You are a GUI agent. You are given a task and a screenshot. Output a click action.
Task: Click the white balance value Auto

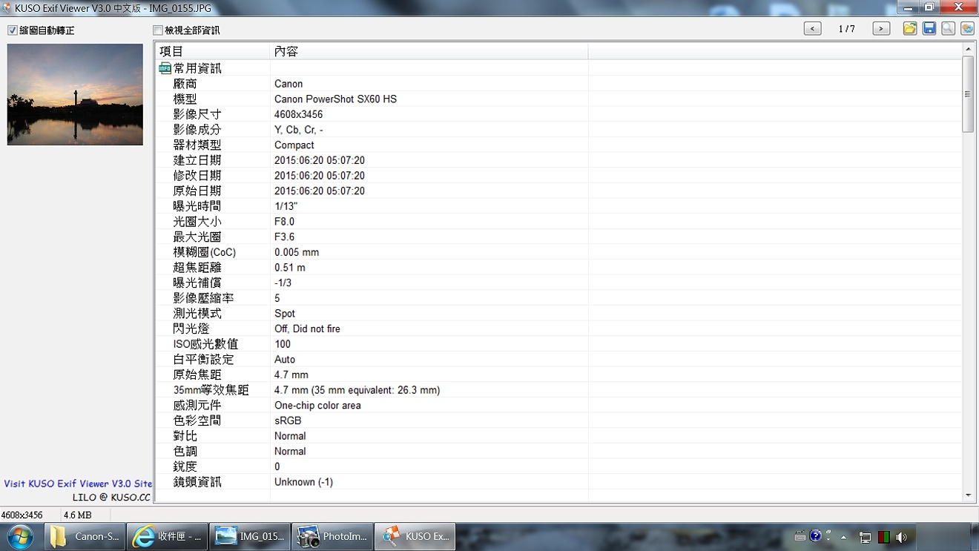(285, 360)
